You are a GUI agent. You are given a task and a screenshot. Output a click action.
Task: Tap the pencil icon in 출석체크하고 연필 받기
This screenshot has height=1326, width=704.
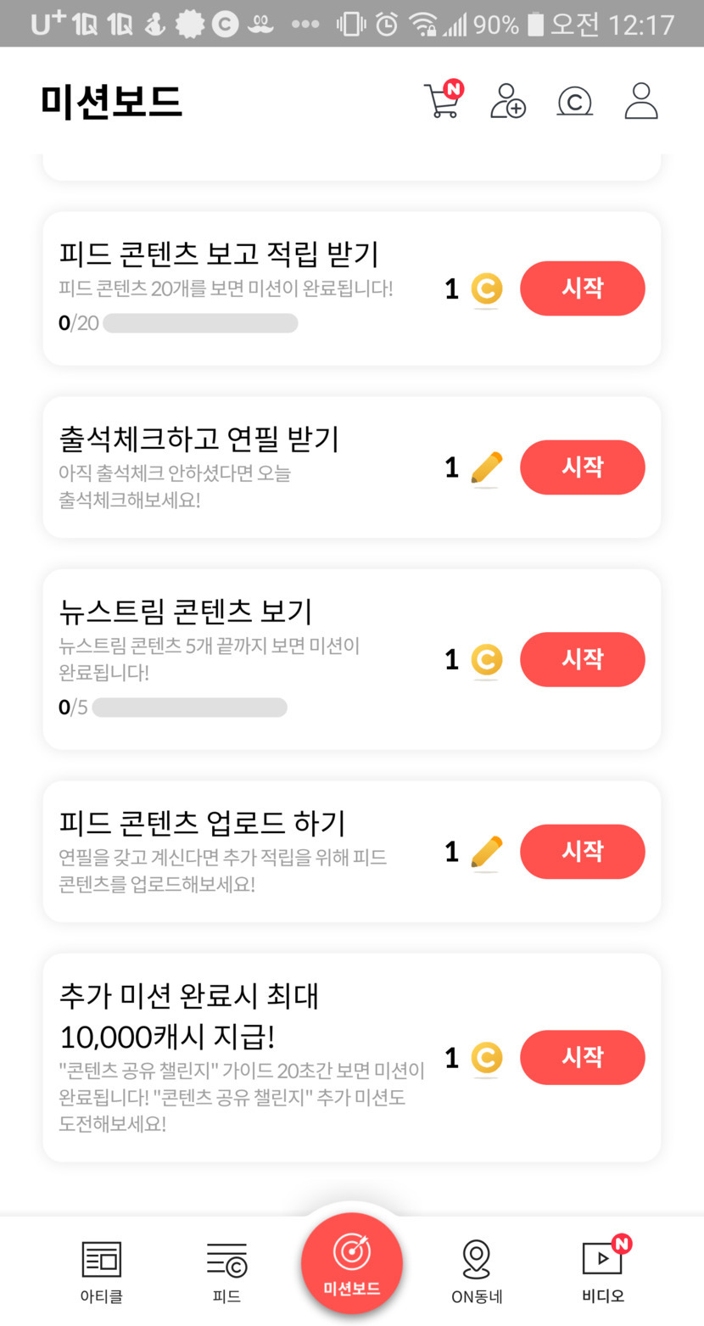(486, 468)
